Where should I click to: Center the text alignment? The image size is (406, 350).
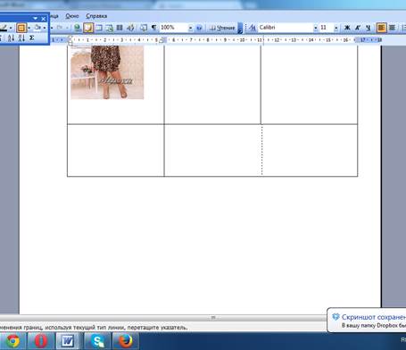(393, 28)
